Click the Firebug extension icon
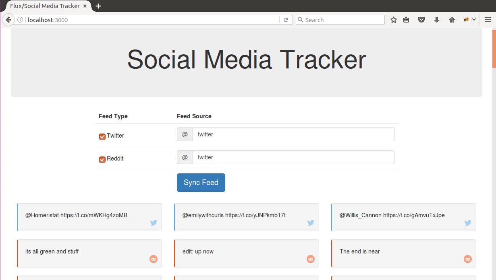This screenshot has width=496, height=280. pos(466,20)
